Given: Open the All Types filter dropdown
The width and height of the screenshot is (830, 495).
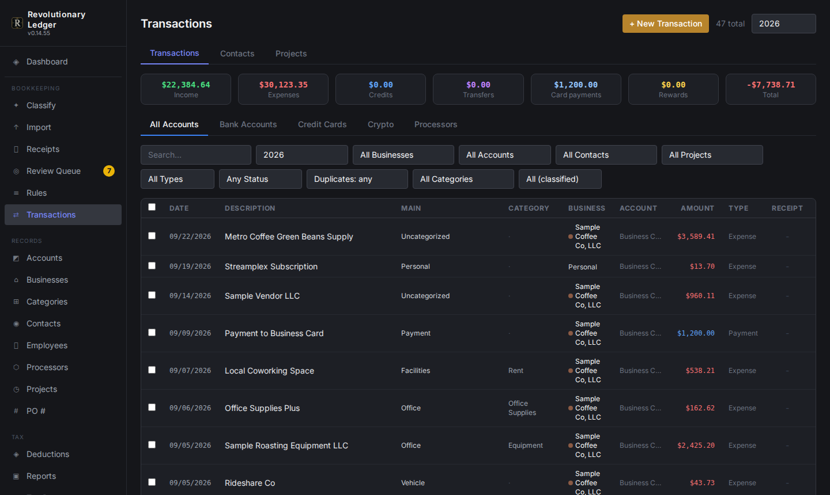Looking at the screenshot, I should point(178,179).
